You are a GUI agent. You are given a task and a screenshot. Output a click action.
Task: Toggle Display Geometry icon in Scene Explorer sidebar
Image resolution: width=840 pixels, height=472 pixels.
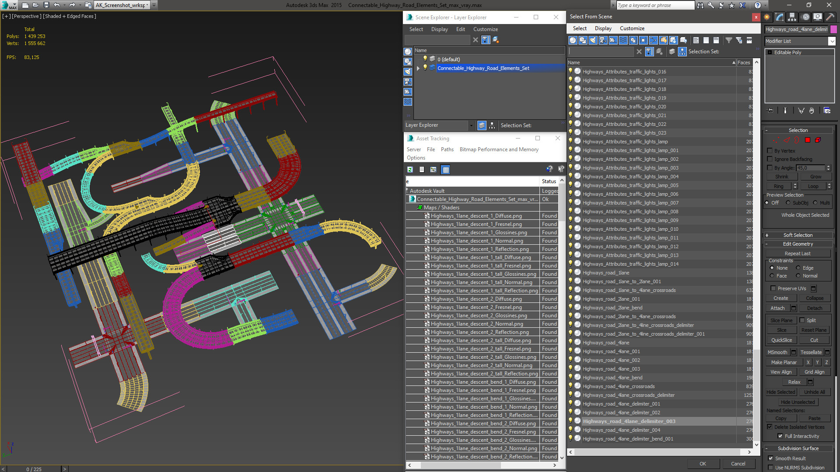(408, 52)
